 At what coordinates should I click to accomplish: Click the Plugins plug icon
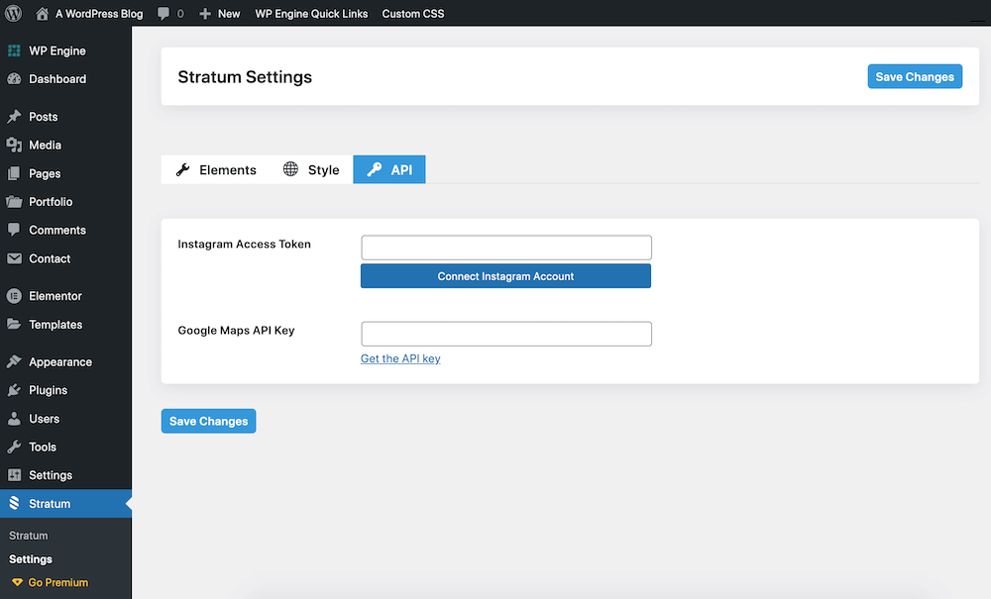[x=14, y=390]
